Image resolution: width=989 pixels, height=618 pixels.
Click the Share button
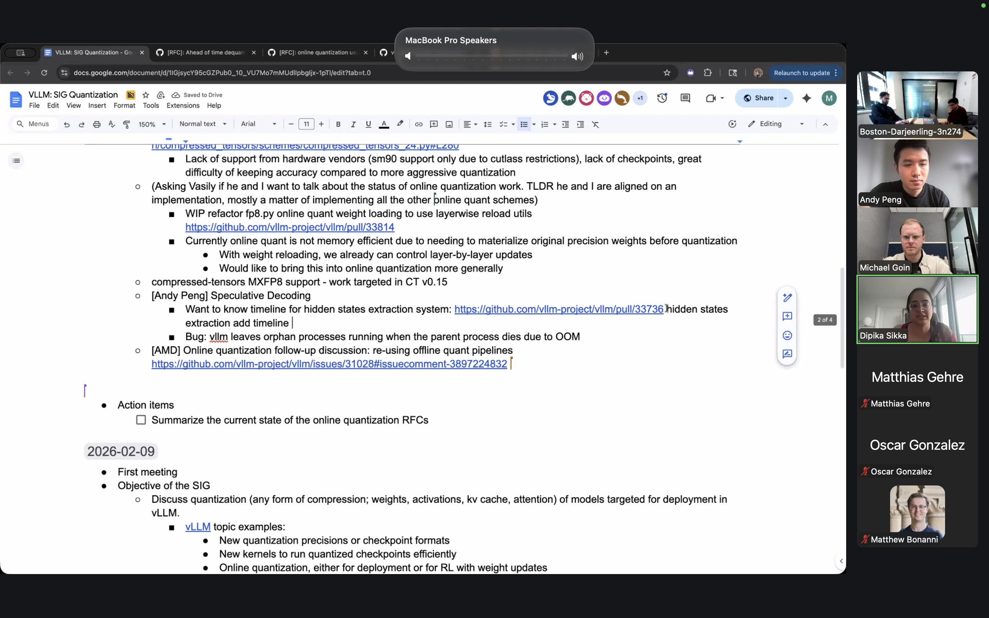pyautogui.click(x=763, y=98)
